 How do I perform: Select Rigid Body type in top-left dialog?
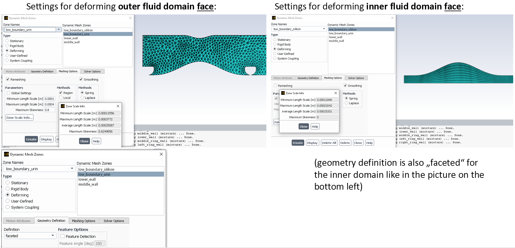pos(7,46)
